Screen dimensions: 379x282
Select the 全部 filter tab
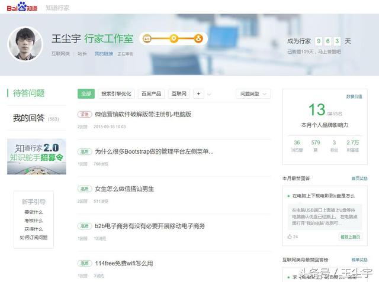click(x=86, y=94)
